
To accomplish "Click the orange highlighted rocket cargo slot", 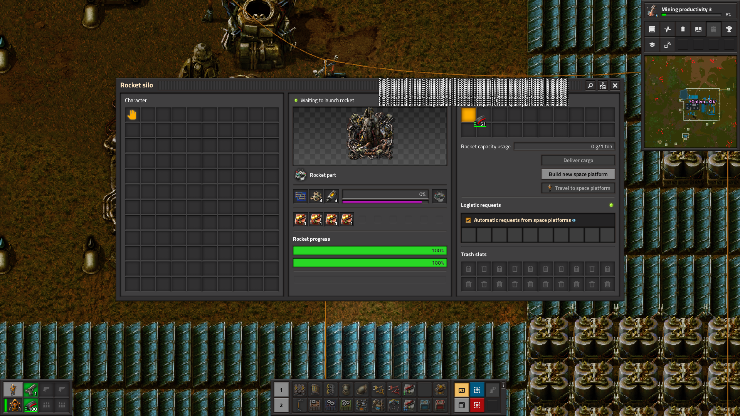I will point(469,115).
